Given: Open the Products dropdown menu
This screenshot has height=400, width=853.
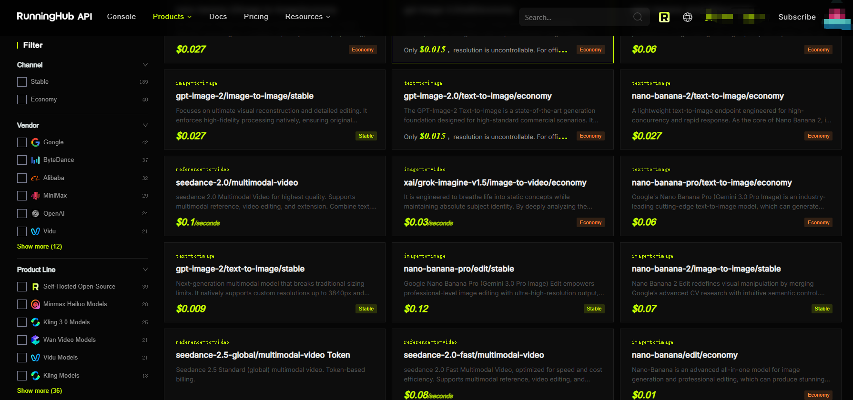Looking at the screenshot, I should [x=172, y=17].
